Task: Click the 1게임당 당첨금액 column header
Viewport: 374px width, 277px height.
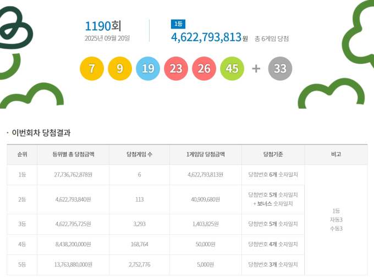Action: [206, 154]
